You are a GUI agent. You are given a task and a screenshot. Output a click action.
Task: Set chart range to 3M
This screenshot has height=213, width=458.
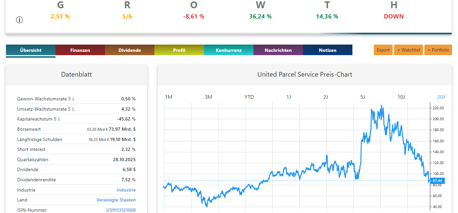point(208,97)
